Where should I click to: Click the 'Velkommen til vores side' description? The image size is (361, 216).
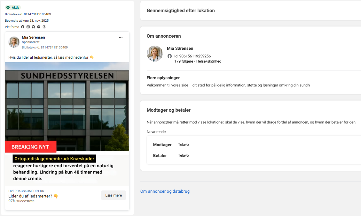228,85
